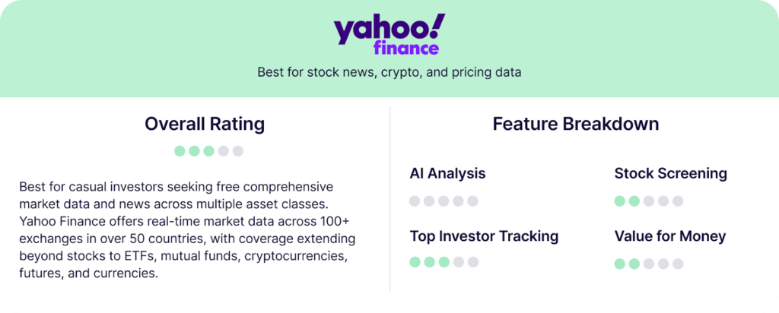Select the Value for Money label

(669, 236)
